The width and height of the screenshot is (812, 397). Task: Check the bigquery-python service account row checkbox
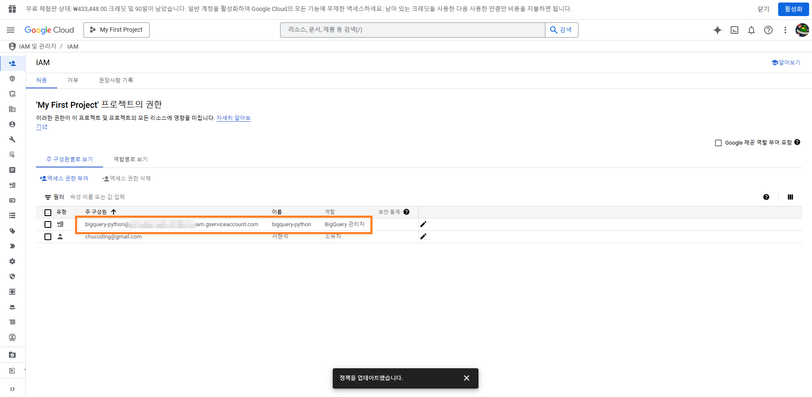[x=48, y=225]
